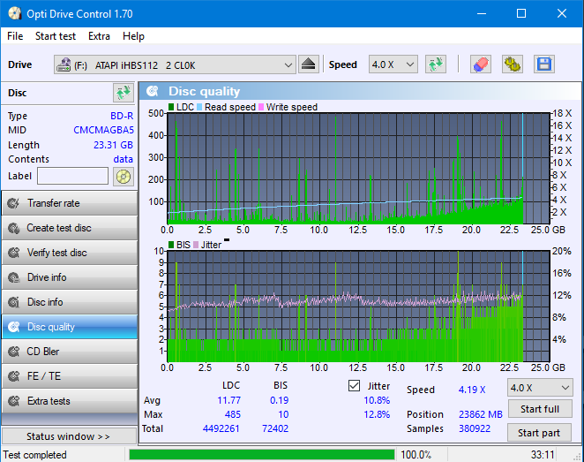Click the BIS and Jitter chart area
The width and height of the screenshot is (584, 462).
tap(359, 307)
